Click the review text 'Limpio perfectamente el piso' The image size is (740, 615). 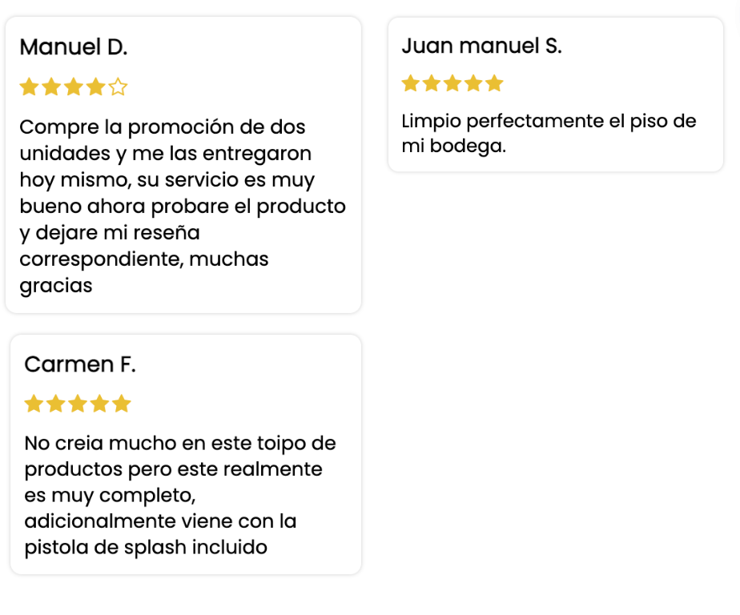(549, 134)
